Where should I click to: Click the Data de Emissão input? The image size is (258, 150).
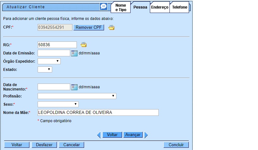[x=54, y=53]
